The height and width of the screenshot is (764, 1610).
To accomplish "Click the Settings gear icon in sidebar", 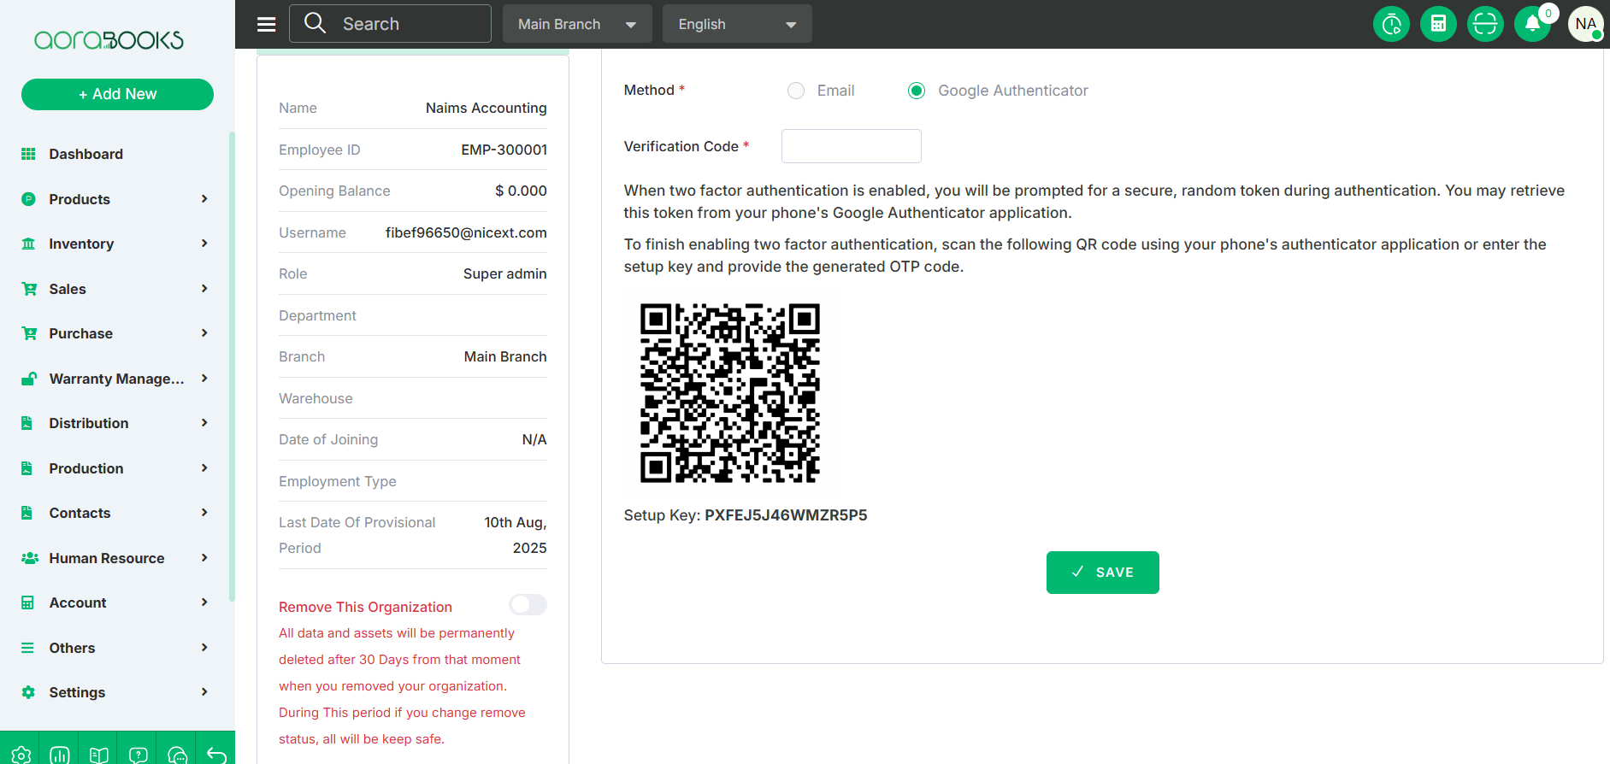I will click(28, 692).
